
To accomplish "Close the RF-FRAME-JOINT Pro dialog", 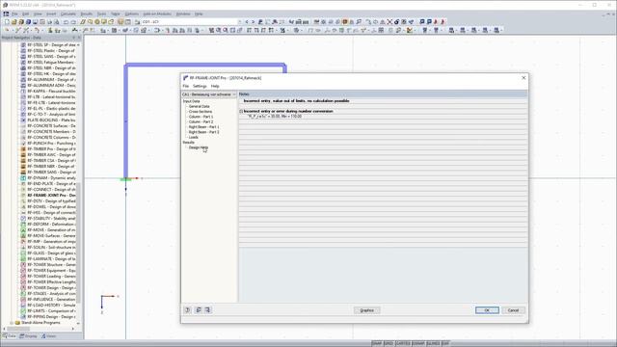I will coord(523,78).
